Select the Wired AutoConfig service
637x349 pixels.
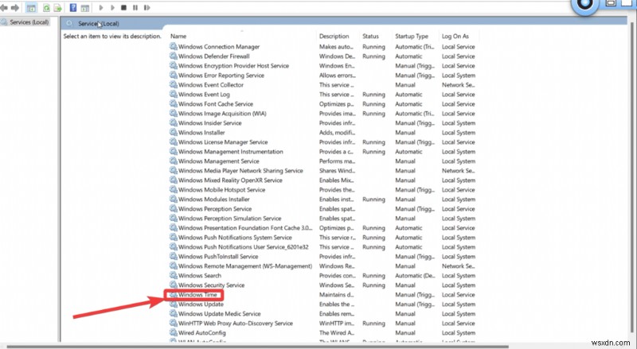(202, 333)
